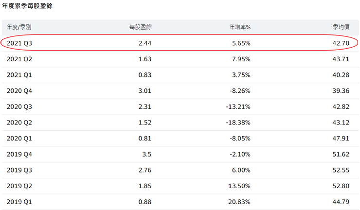Image resolution: width=360 pixels, height=210 pixels.
Task: Click the 42.70 quarterly average price
Action: tap(342, 43)
